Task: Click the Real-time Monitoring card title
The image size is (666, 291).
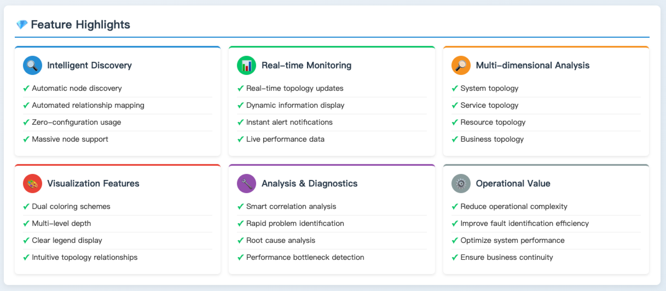Action: point(306,66)
